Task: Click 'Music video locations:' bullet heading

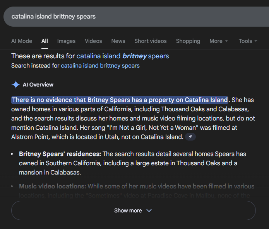Action: pyautogui.click(x=53, y=186)
